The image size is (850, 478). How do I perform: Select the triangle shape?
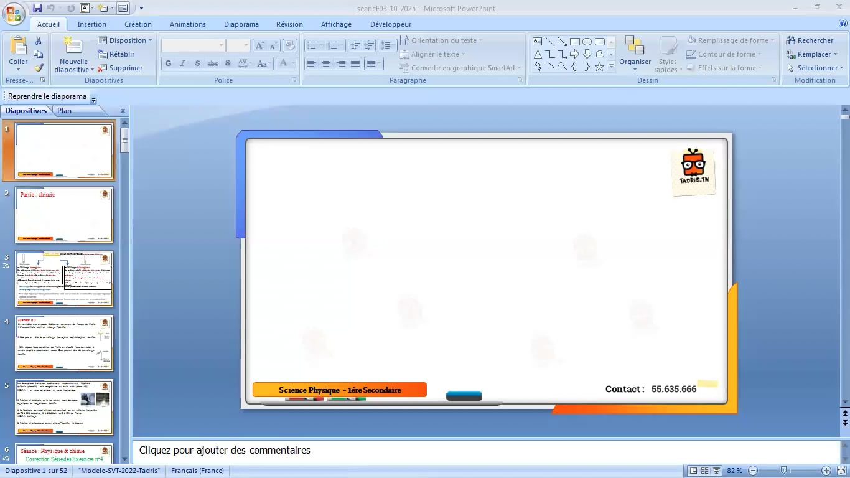tap(538, 54)
